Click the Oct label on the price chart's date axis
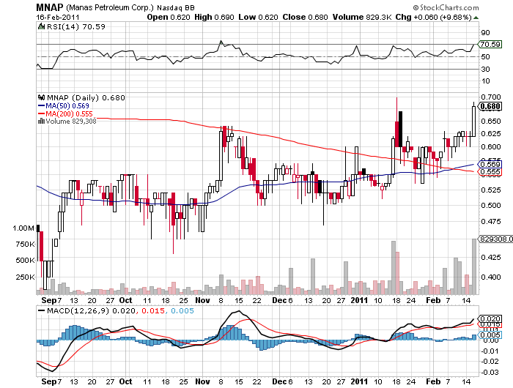Image resolution: width=513 pixels, height=388 pixels. 125,300
